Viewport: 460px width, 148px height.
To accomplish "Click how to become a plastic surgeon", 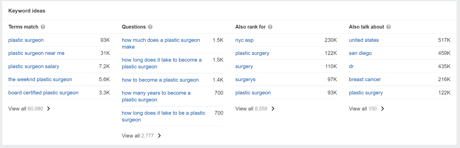I will [x=160, y=80].
